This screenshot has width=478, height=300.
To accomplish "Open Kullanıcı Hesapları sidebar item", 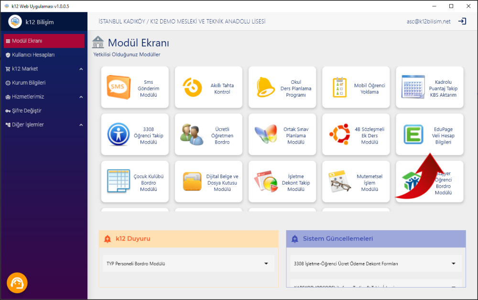I will tap(44, 55).
